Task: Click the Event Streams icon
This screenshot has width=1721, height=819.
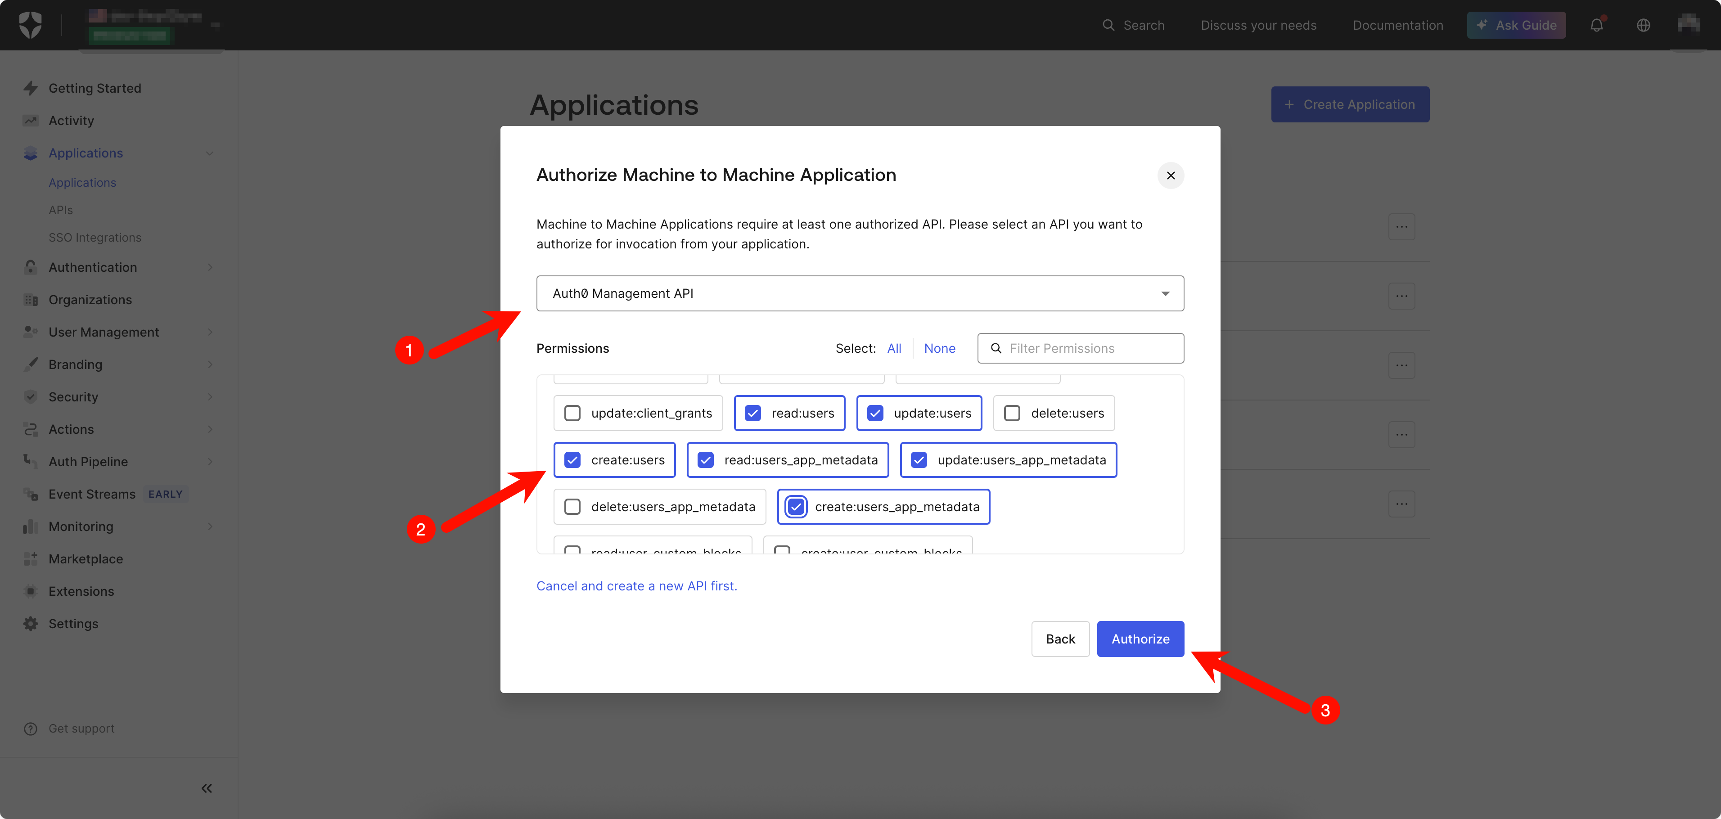Action: click(x=30, y=495)
